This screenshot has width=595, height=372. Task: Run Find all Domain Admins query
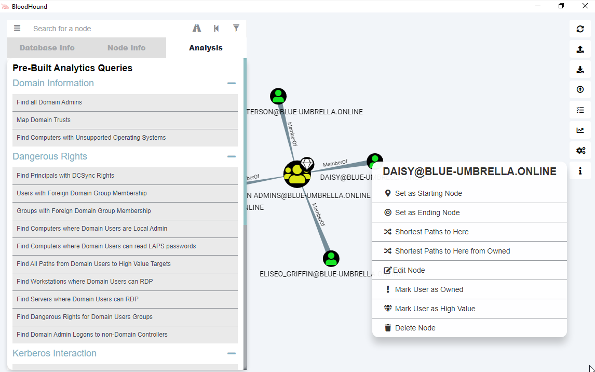[125, 102]
